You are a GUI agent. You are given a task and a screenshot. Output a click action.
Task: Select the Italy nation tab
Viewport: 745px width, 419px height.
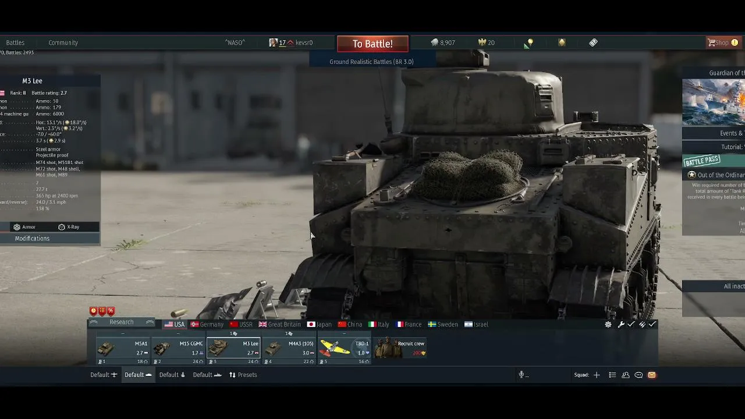378,325
